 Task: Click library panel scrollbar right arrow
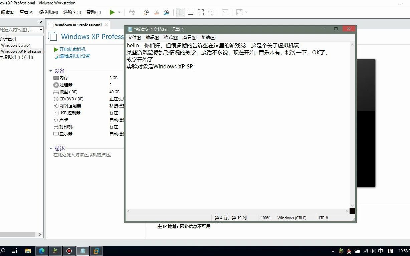[41, 234]
